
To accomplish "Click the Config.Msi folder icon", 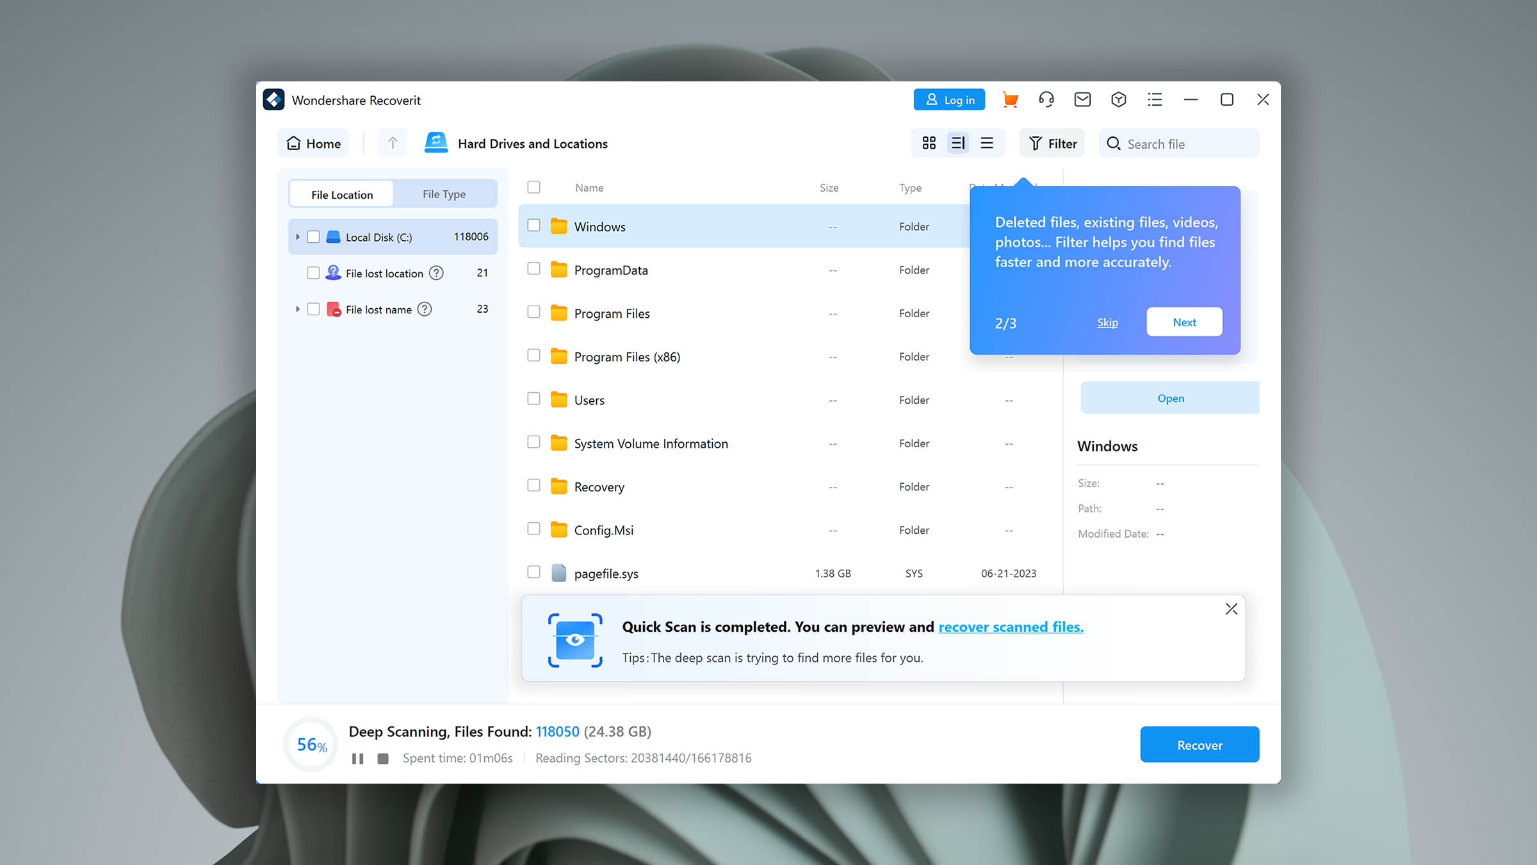I will tap(559, 530).
